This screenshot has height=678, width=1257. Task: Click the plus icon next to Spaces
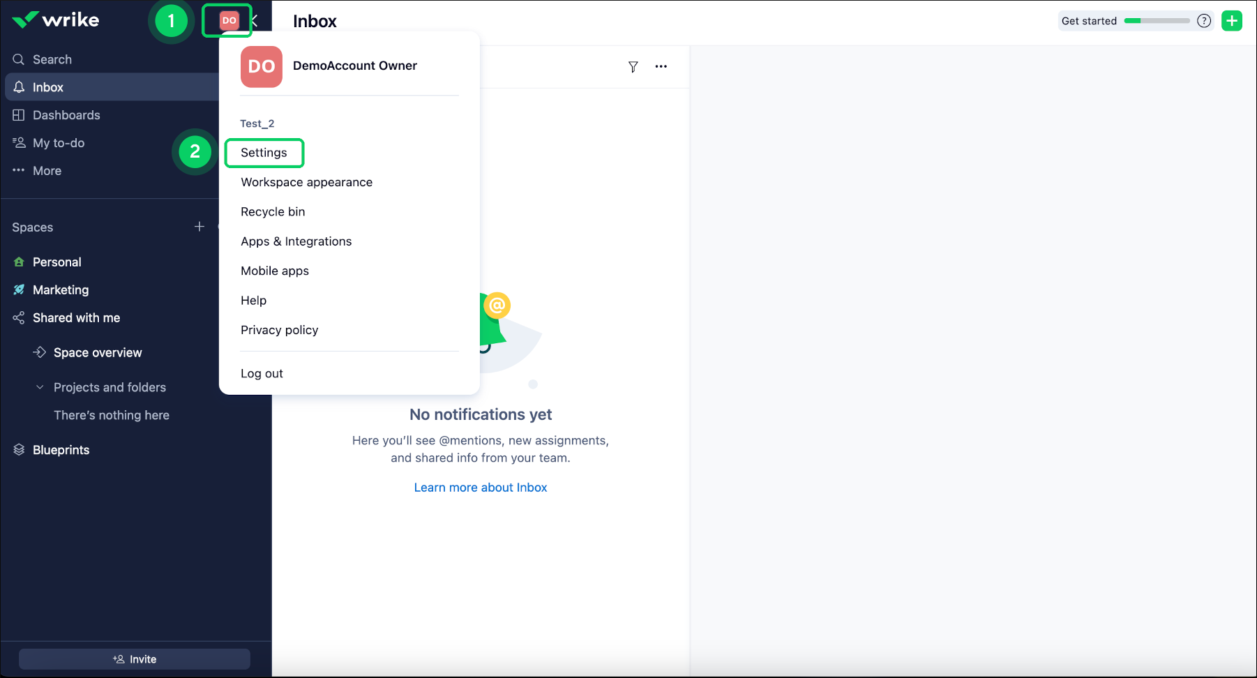tap(200, 227)
